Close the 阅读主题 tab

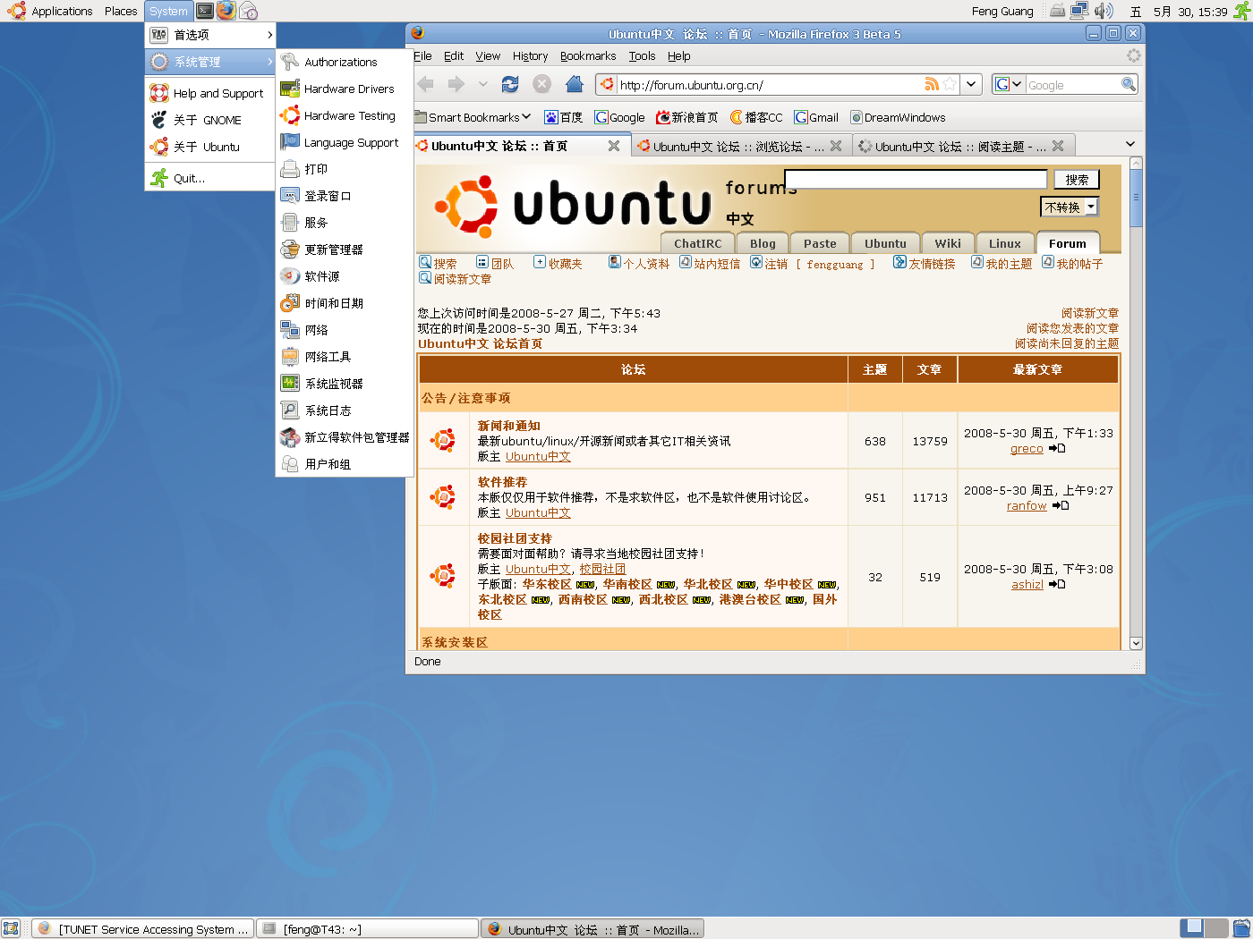coord(1058,146)
